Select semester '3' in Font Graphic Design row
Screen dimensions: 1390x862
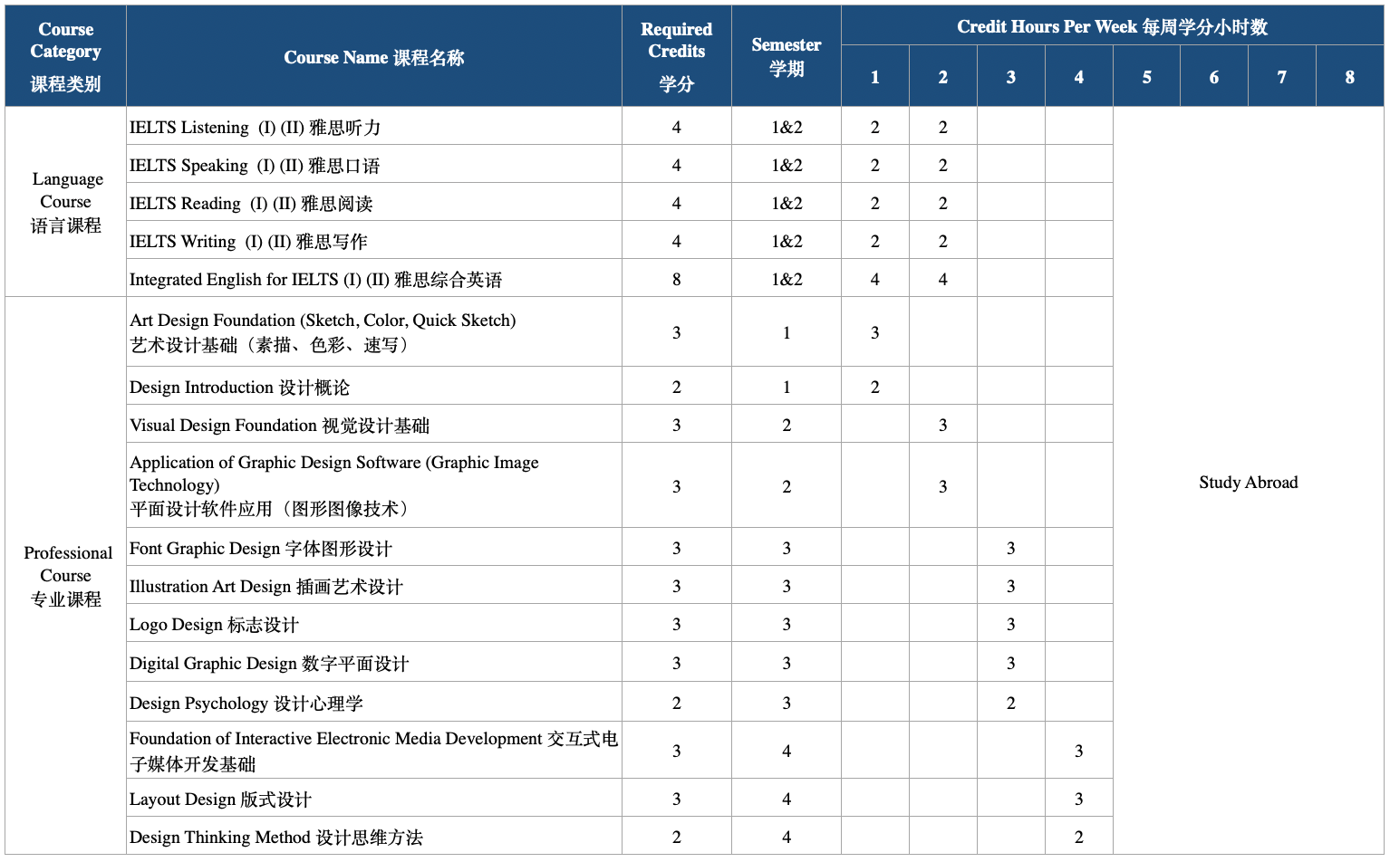[787, 548]
